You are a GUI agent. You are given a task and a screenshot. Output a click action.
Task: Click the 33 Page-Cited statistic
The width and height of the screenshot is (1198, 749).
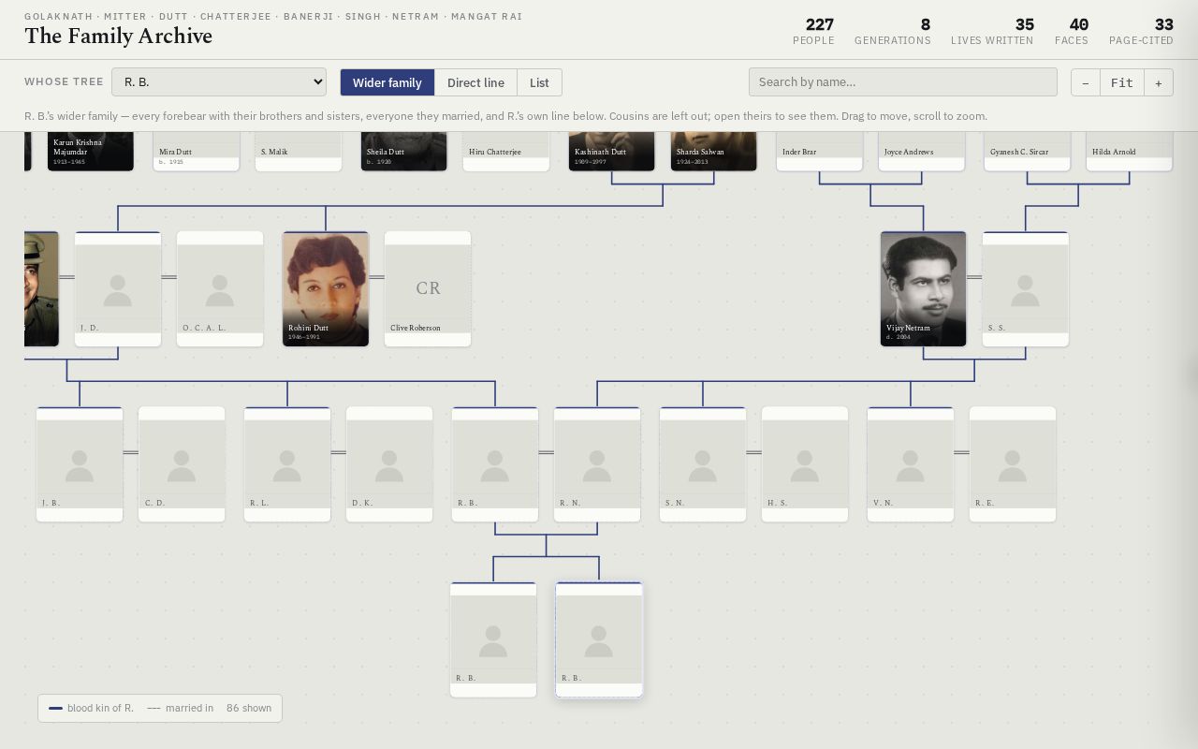coord(1141,31)
